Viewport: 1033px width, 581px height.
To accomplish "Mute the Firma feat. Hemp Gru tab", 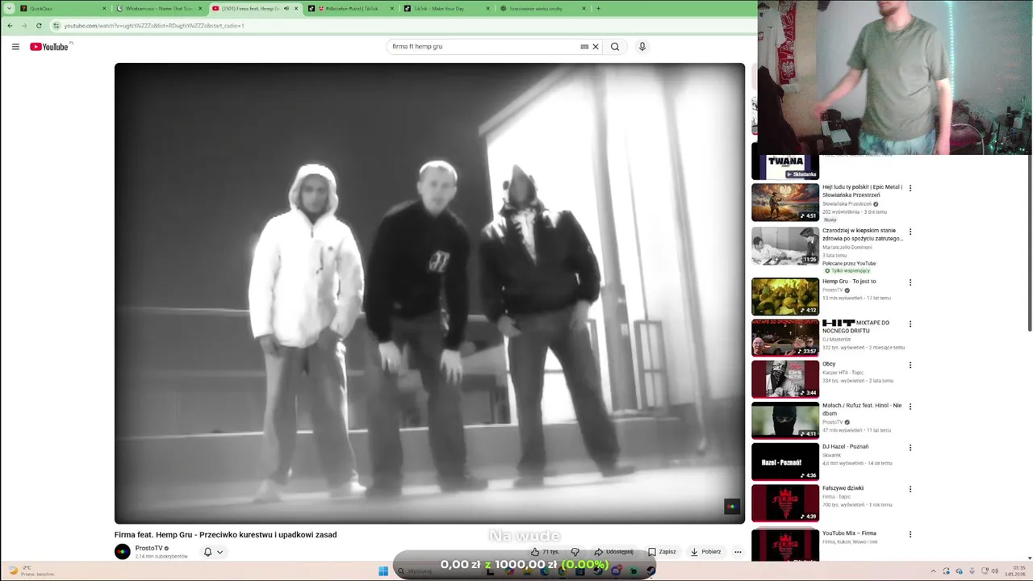I will point(286,9).
